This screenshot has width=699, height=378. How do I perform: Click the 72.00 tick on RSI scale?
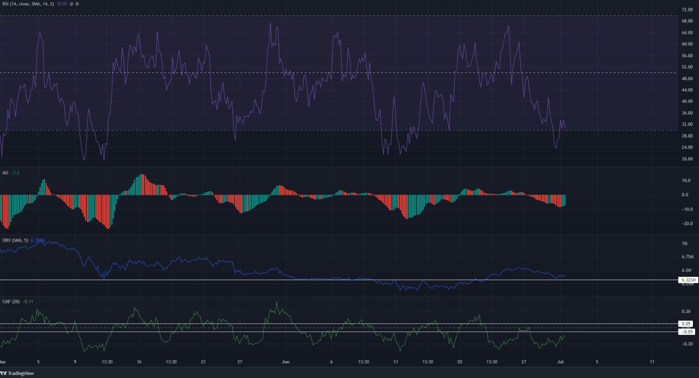[x=687, y=10]
